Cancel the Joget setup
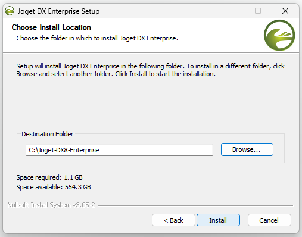 [x=269, y=220]
